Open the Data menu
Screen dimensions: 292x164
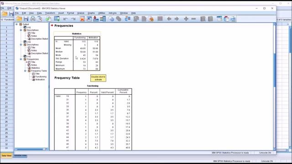[39, 13]
